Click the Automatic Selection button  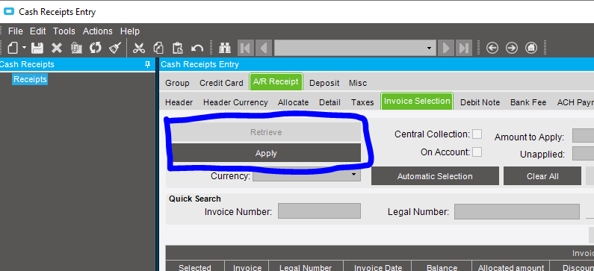click(x=435, y=176)
